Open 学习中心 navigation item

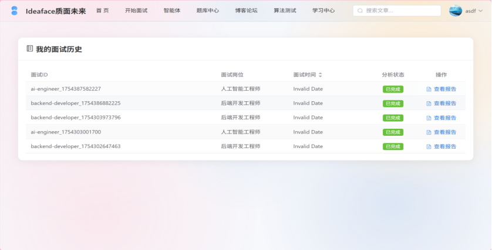pos(323,11)
